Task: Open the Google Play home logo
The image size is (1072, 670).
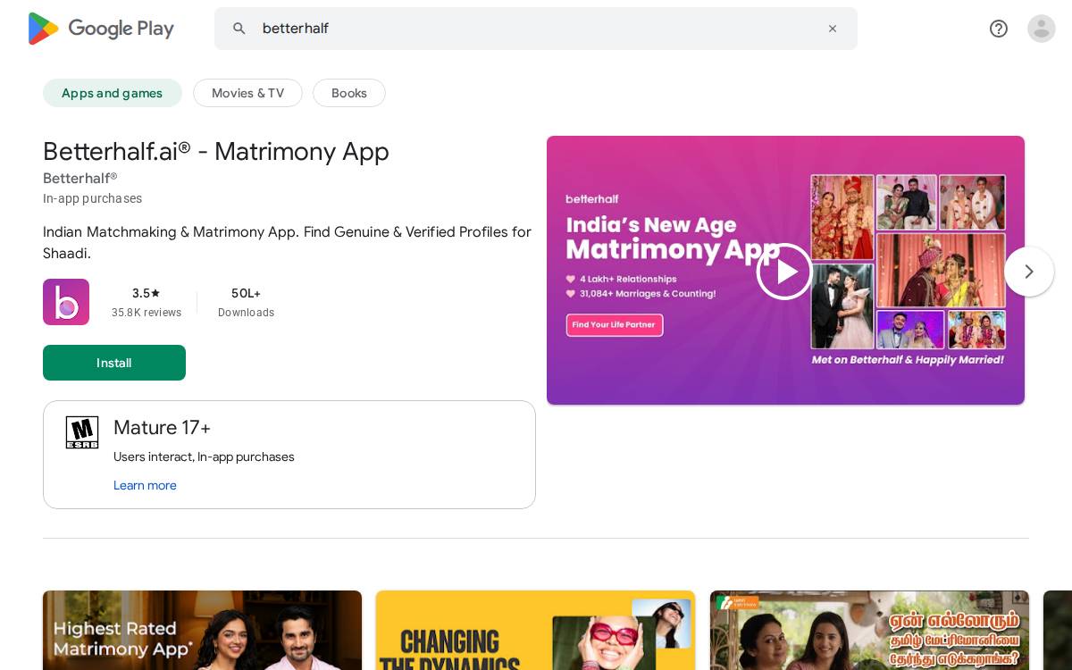Action: coord(101,29)
